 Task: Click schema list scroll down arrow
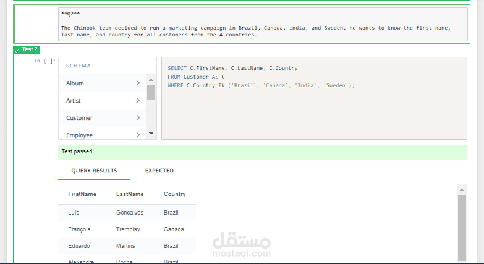151,134
